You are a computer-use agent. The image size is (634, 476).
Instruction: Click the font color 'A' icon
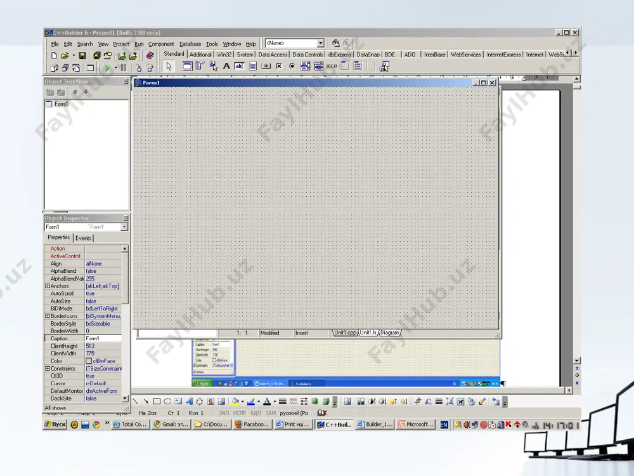267,402
